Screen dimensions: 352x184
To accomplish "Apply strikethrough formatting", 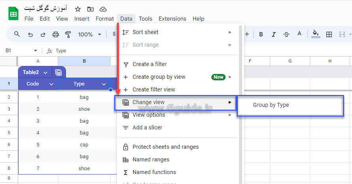I will [286, 34].
